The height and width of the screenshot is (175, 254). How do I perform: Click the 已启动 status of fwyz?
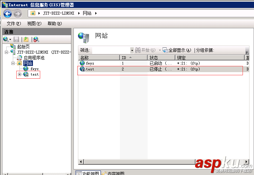pyautogui.click(x=160, y=63)
